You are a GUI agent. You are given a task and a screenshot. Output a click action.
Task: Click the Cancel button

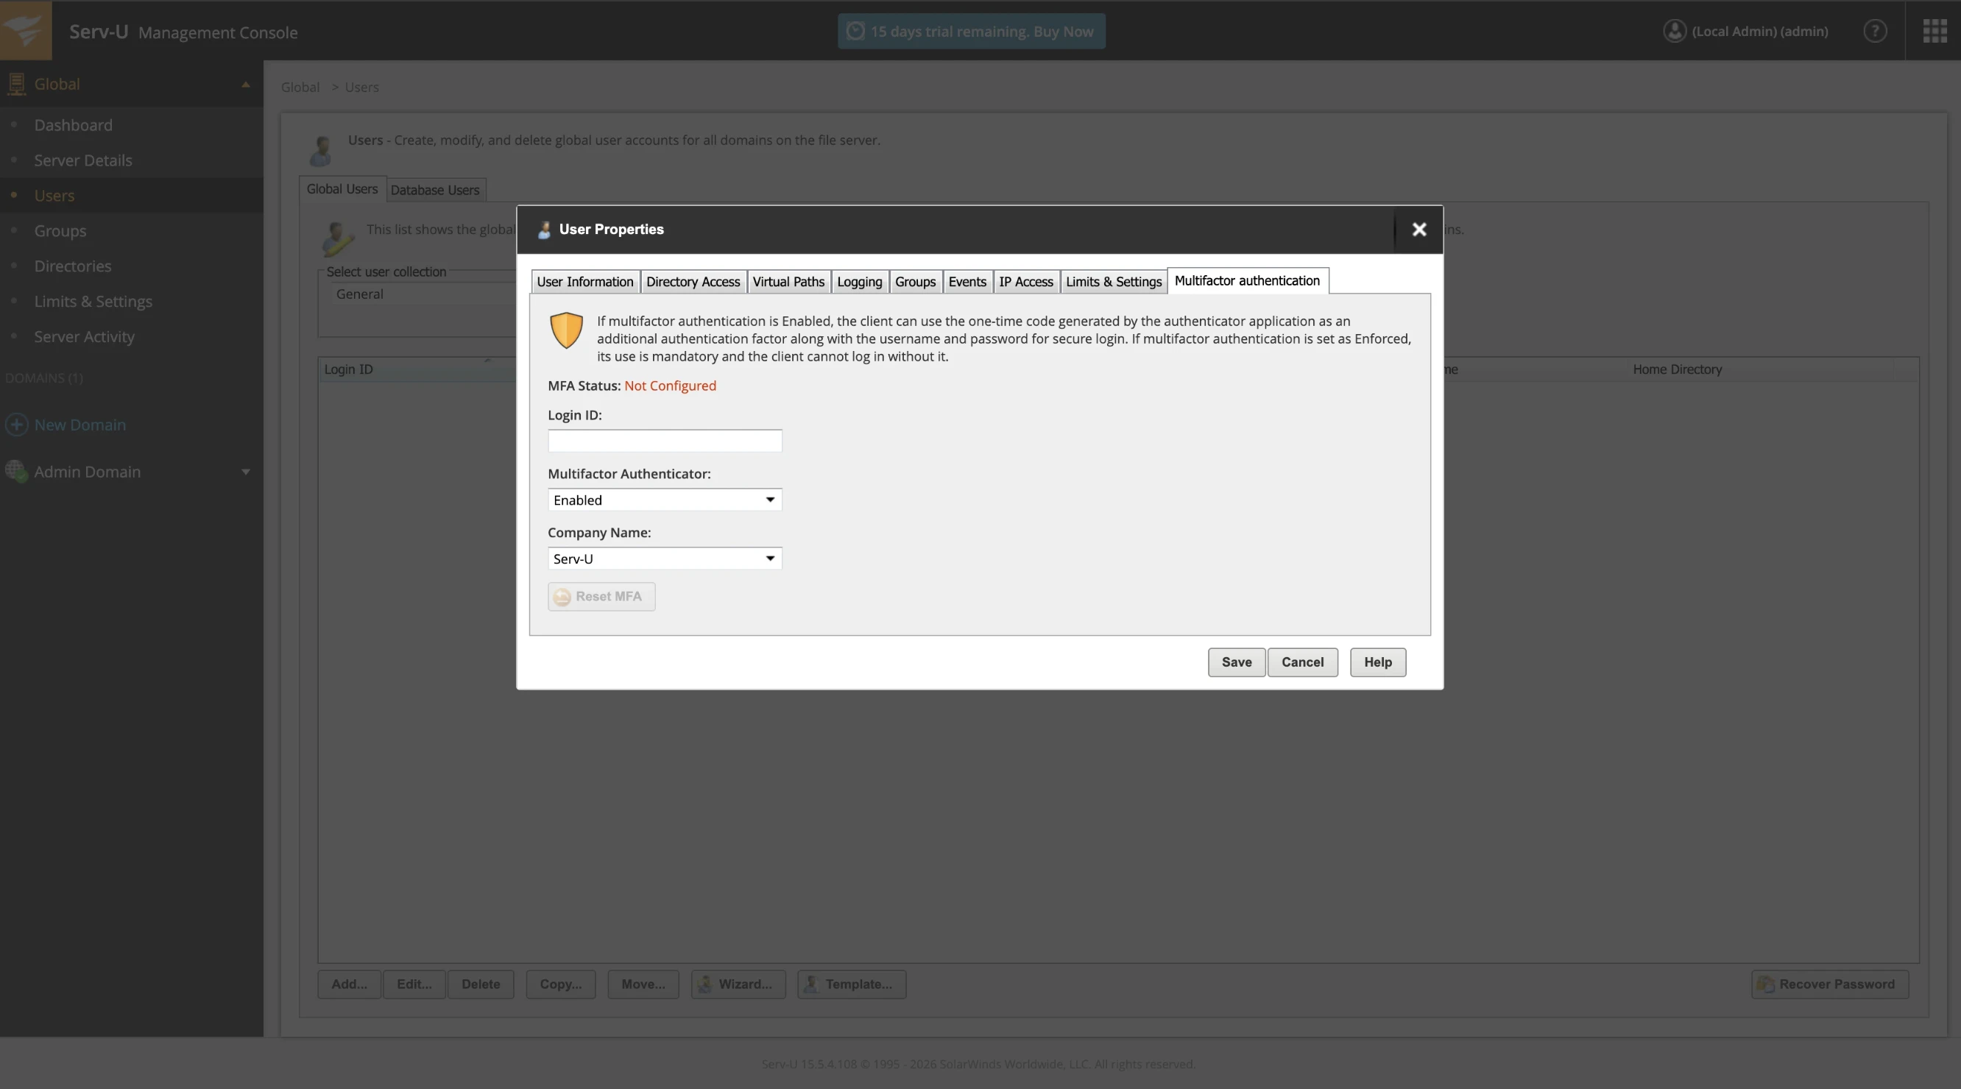[1301, 662]
